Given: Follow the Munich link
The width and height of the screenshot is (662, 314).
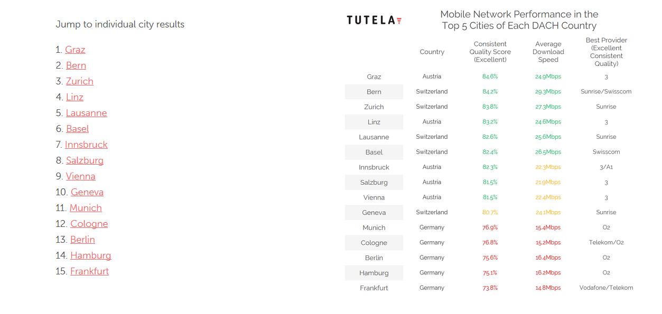Looking at the screenshot, I should pos(86,208).
